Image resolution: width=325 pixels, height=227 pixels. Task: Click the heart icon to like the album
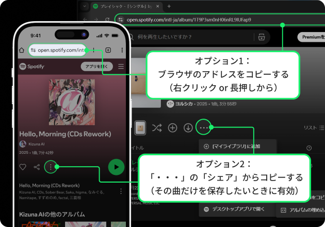pos(23,167)
